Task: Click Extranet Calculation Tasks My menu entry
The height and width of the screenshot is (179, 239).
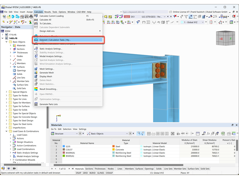Action: [68, 40]
